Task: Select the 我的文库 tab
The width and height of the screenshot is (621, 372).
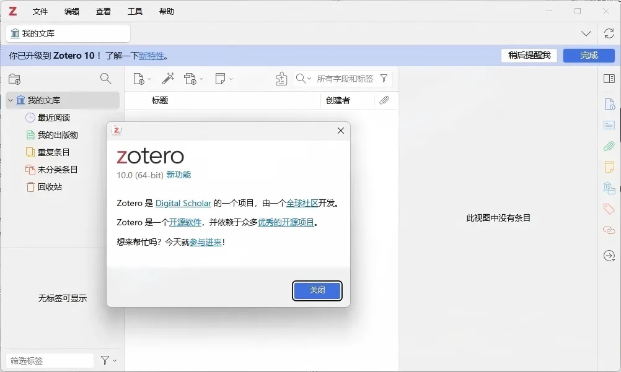Action: pyautogui.click(x=68, y=33)
